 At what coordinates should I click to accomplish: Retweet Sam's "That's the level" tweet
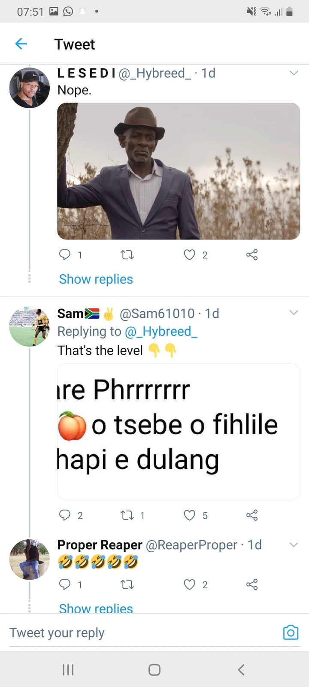pyautogui.click(x=127, y=515)
